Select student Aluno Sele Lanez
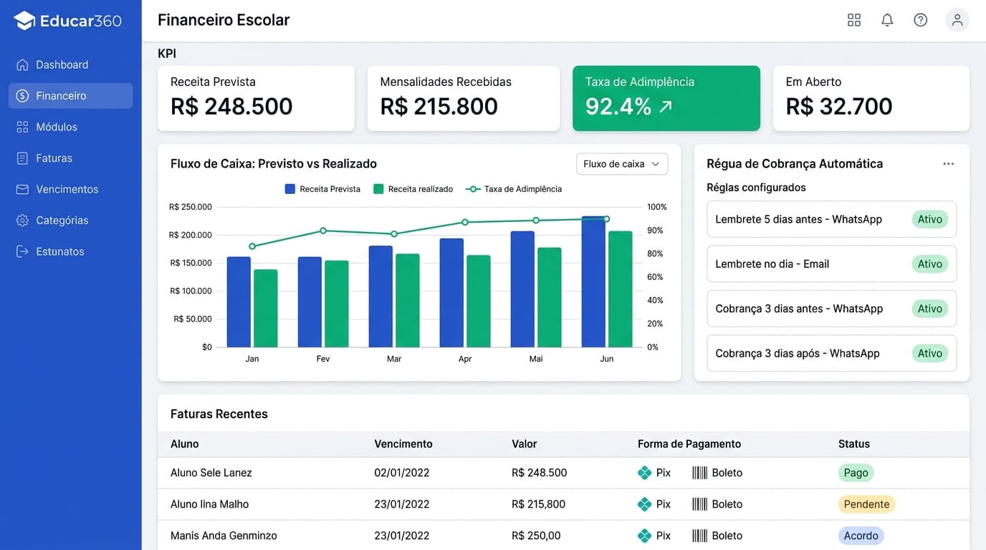This screenshot has width=986, height=550. pyautogui.click(x=211, y=473)
